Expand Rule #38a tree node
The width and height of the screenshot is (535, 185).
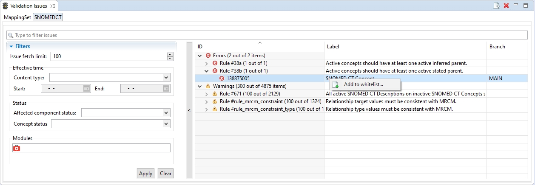pyautogui.click(x=207, y=63)
